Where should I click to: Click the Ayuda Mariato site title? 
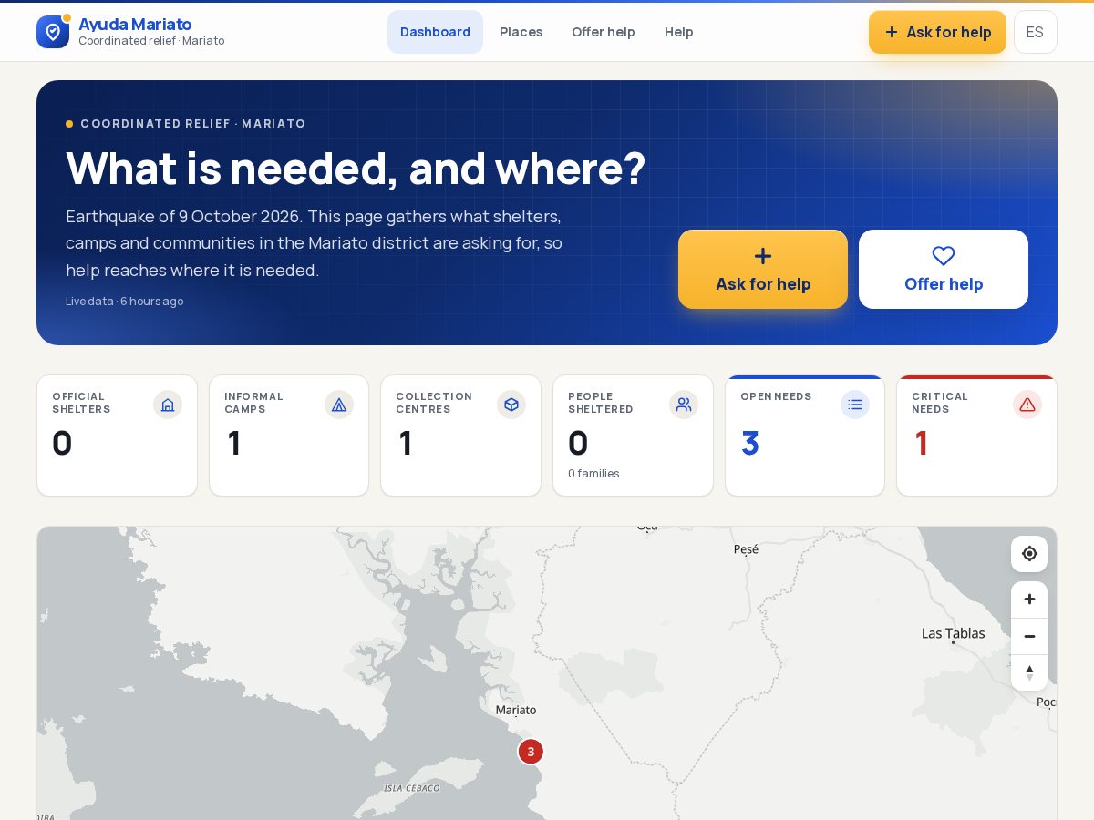(x=135, y=24)
